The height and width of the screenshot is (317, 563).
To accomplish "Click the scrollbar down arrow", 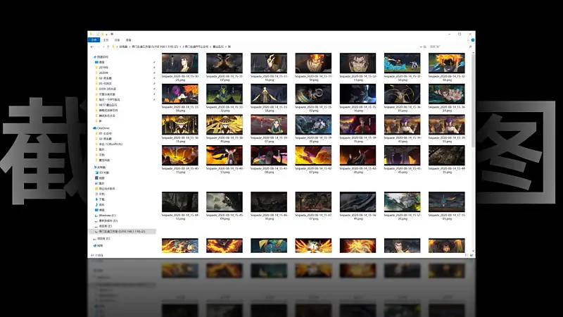I will click(x=473, y=251).
